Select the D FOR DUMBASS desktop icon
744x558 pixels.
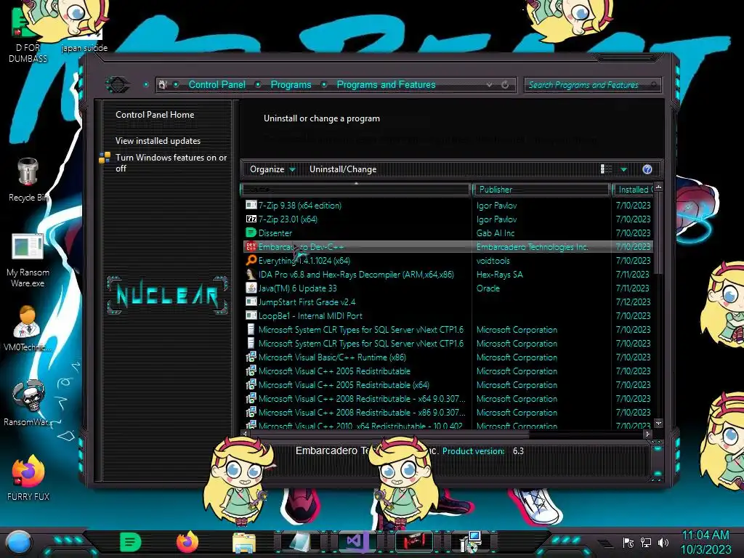click(28, 36)
